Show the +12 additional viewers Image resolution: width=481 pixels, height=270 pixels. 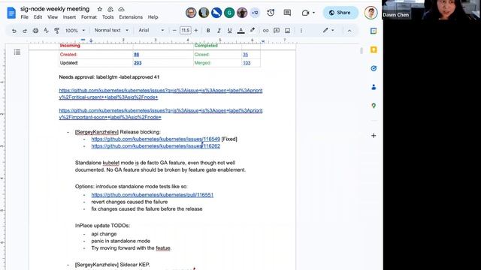255,13
